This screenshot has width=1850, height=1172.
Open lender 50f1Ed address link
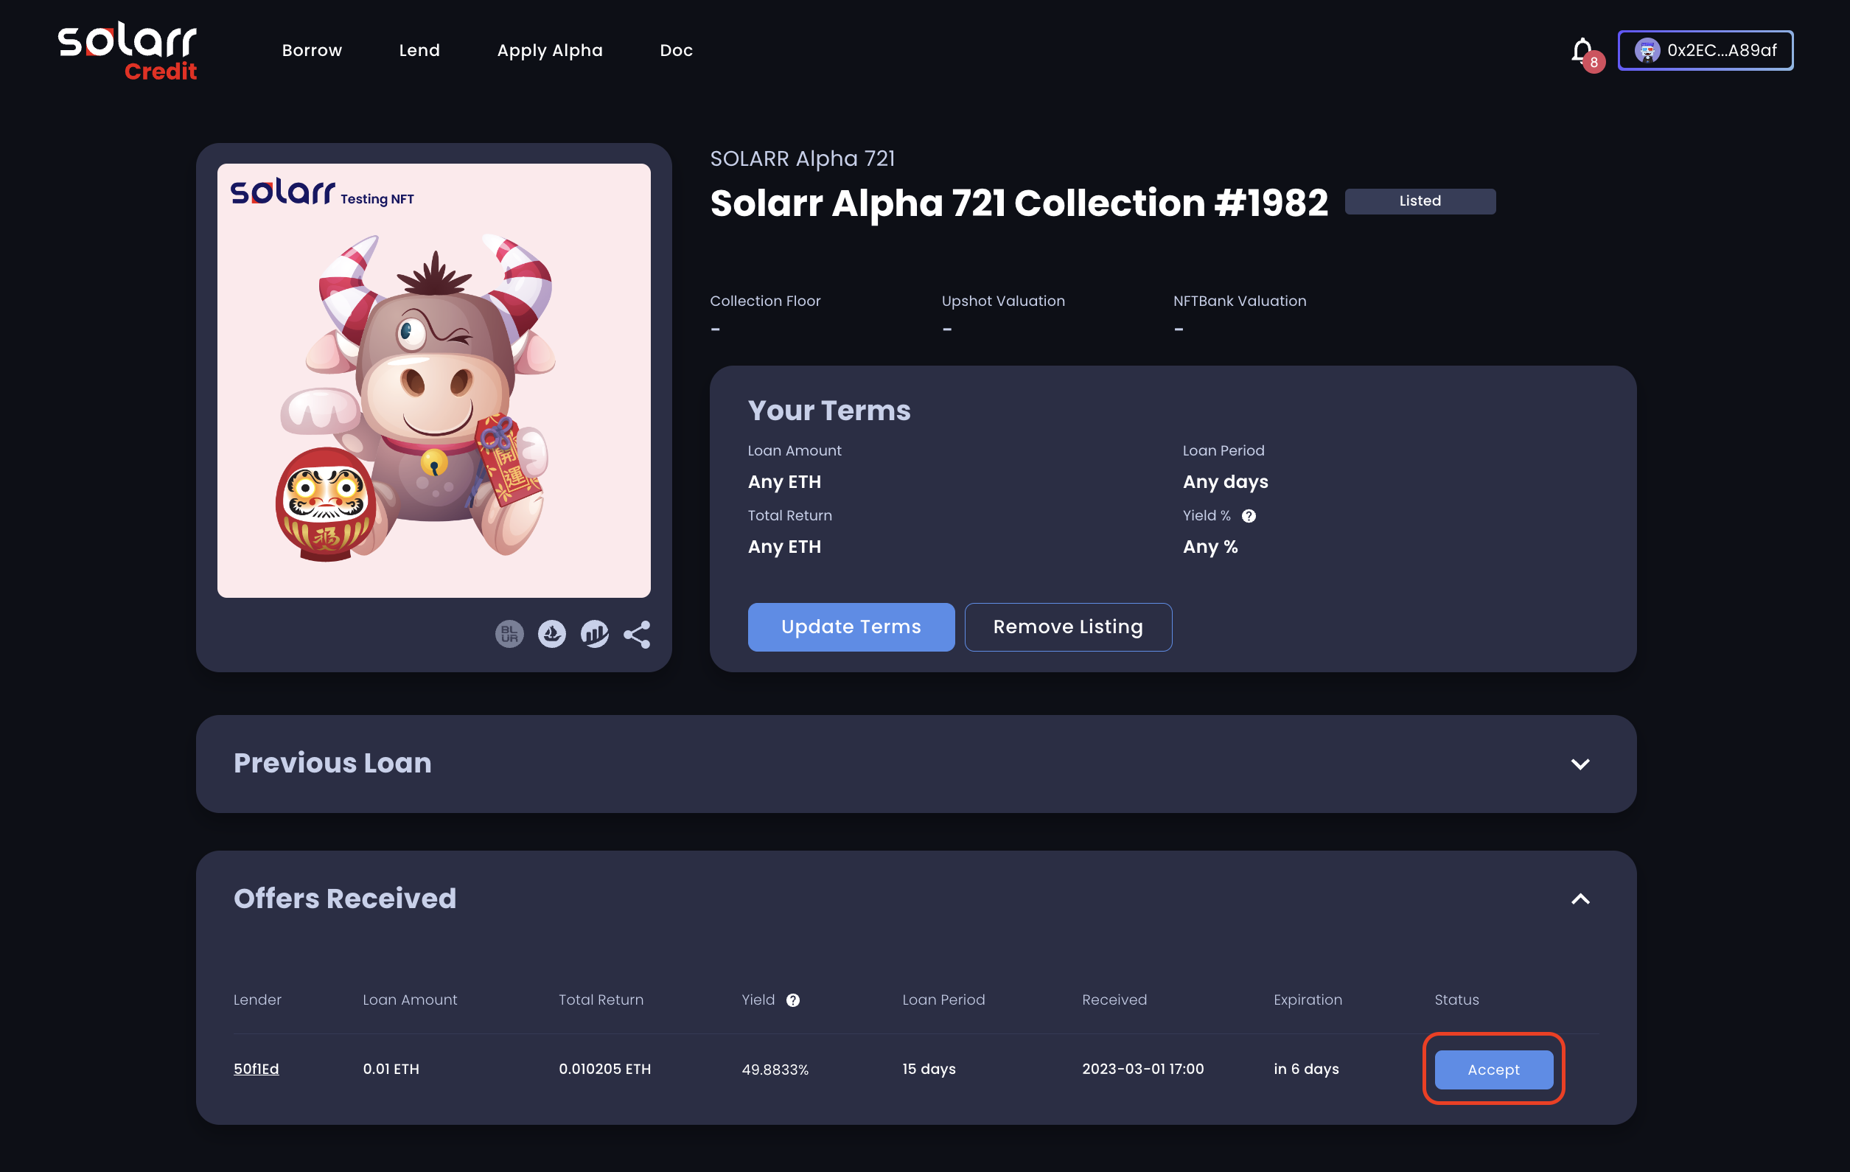tap(256, 1069)
